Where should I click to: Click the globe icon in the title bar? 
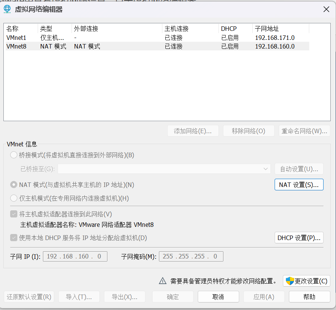click(x=7, y=9)
